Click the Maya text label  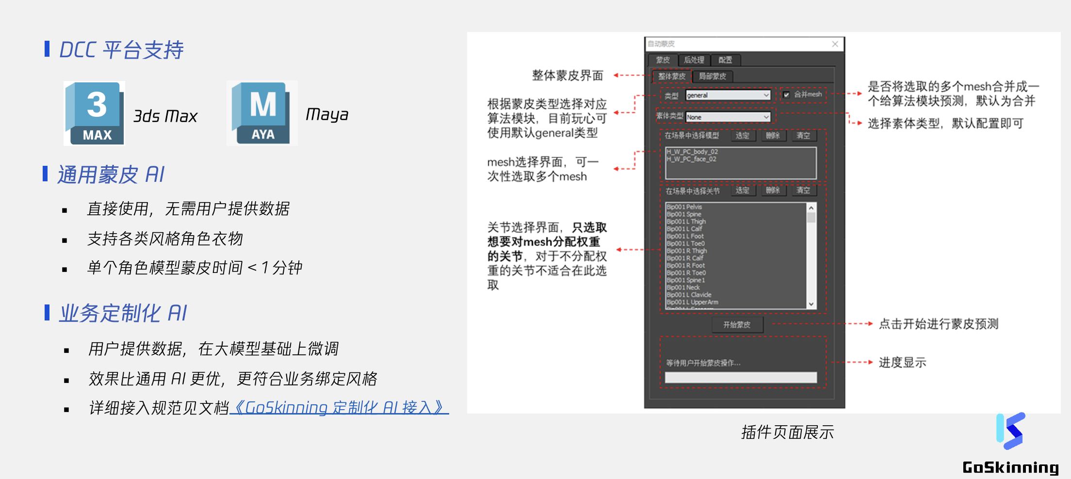point(327,115)
